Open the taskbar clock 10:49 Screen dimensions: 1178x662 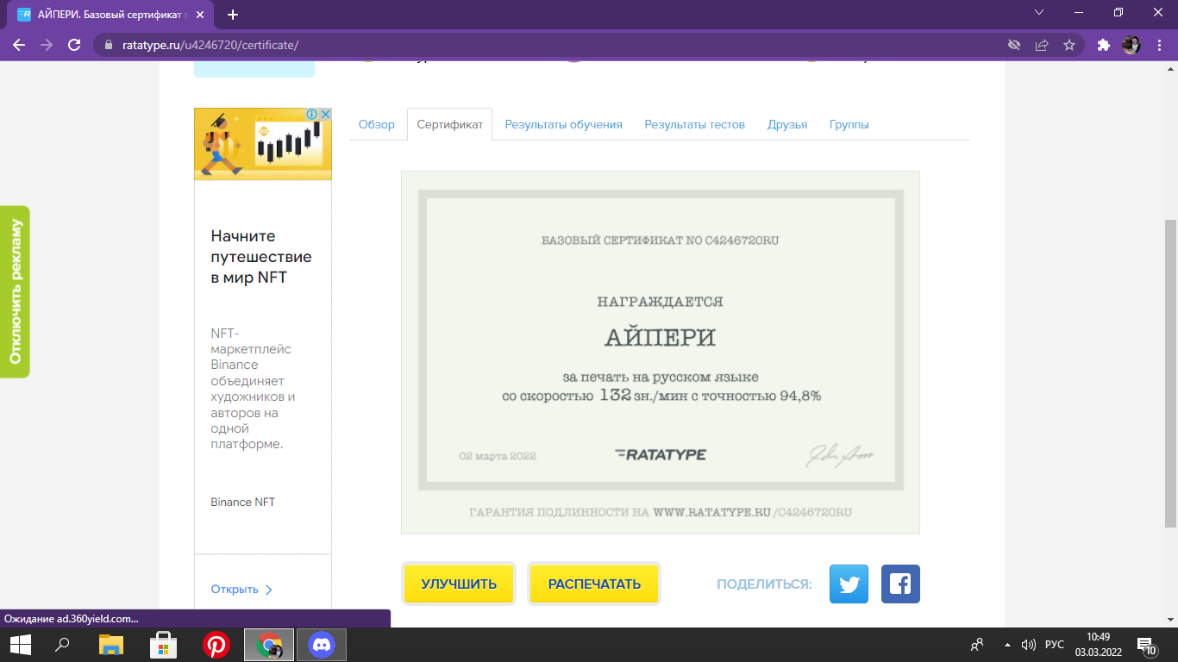tap(1098, 645)
